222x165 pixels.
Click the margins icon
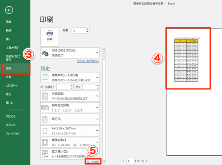[45, 142]
